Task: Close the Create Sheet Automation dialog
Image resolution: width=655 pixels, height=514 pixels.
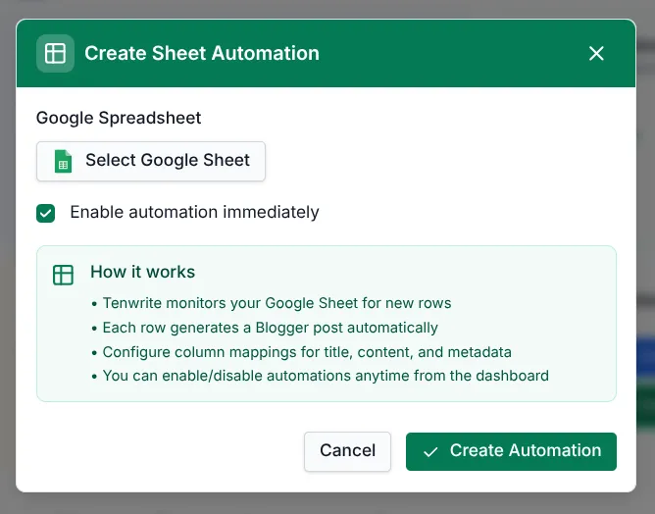Action: [x=596, y=54]
